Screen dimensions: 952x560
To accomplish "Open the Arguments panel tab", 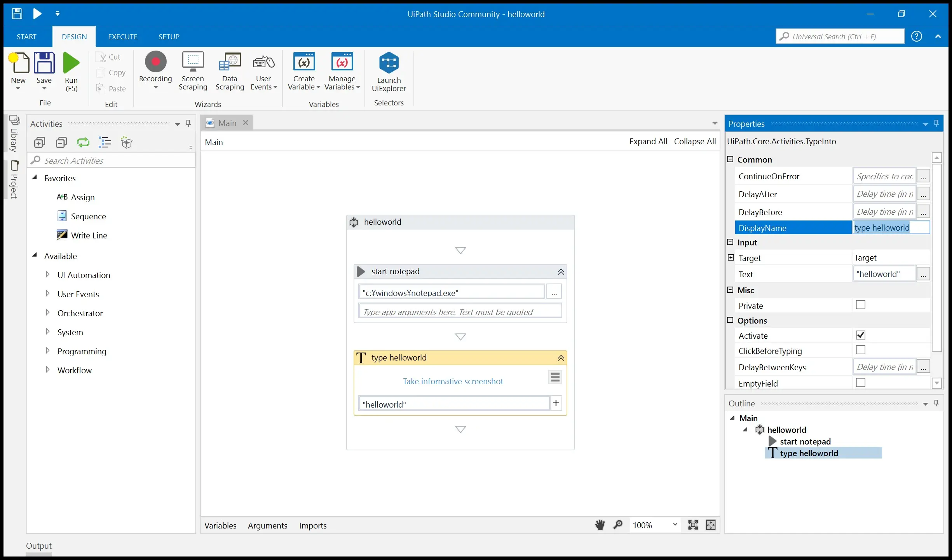I will click(268, 525).
